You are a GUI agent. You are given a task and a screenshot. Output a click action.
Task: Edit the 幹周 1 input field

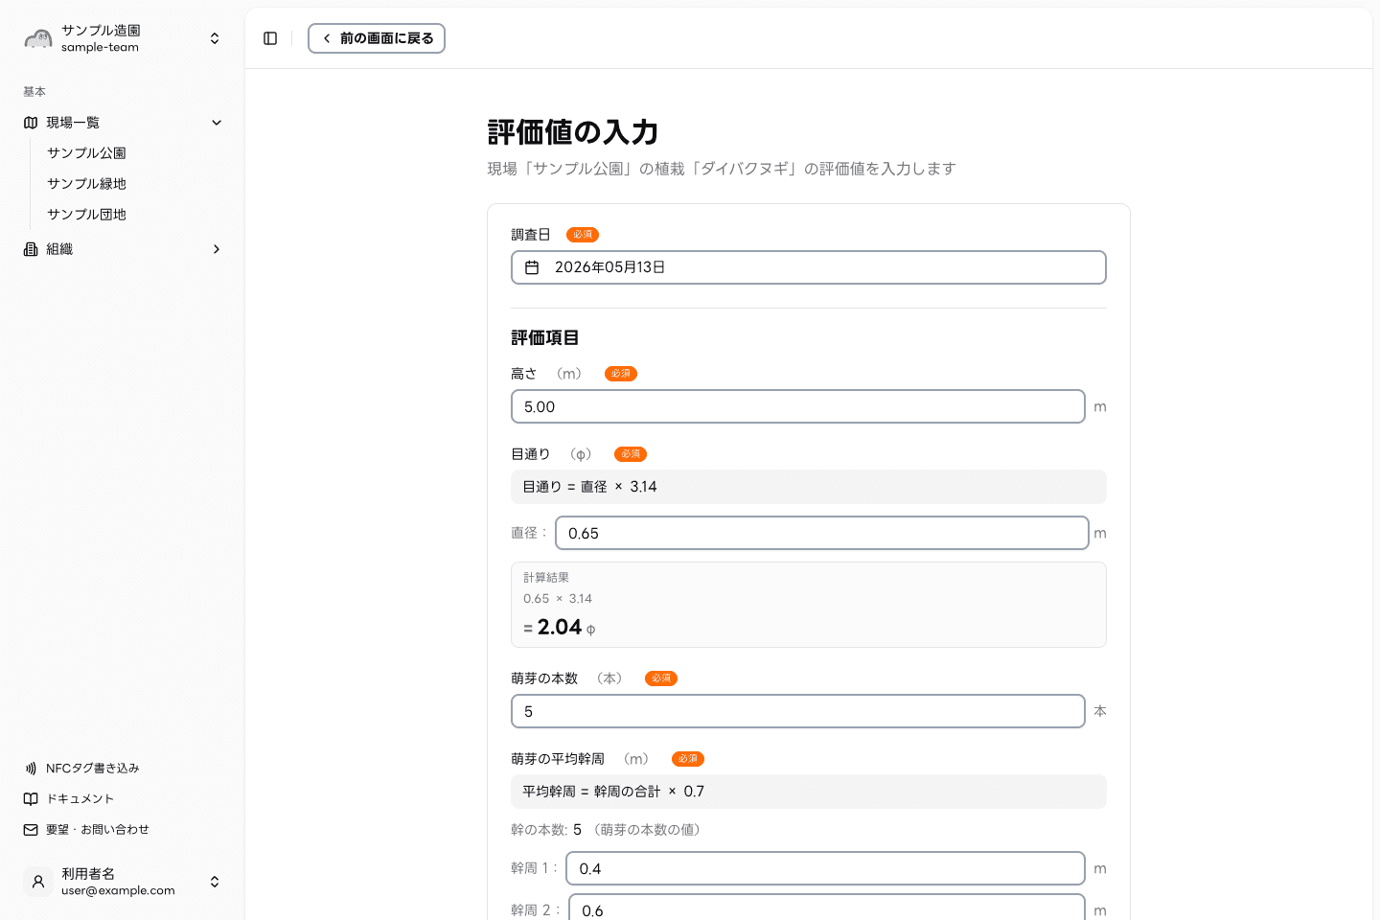click(x=826, y=868)
